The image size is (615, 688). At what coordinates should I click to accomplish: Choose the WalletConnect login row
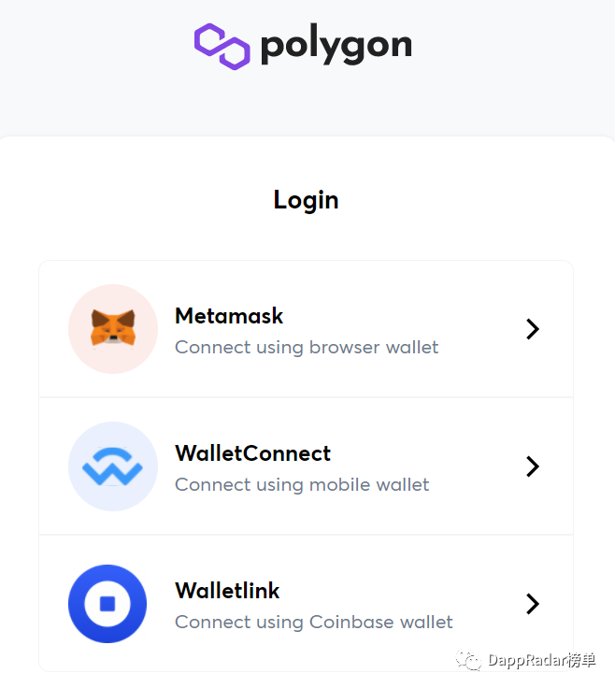coord(307,466)
